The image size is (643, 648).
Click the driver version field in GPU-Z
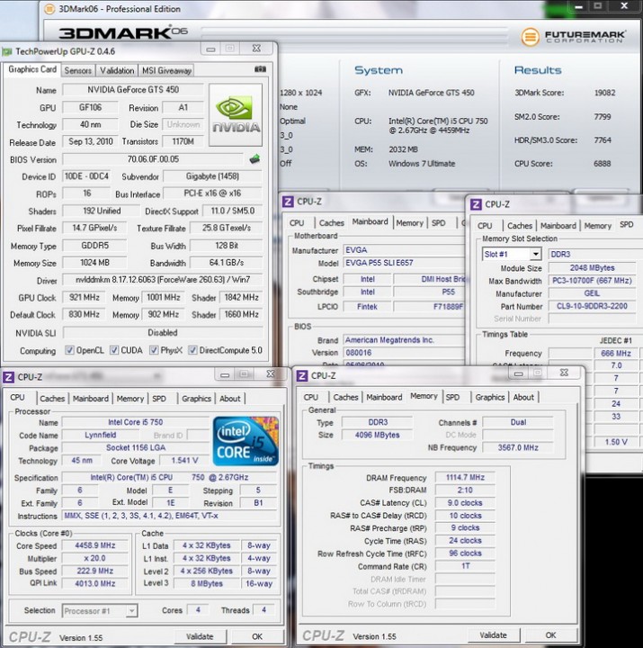[x=162, y=280]
